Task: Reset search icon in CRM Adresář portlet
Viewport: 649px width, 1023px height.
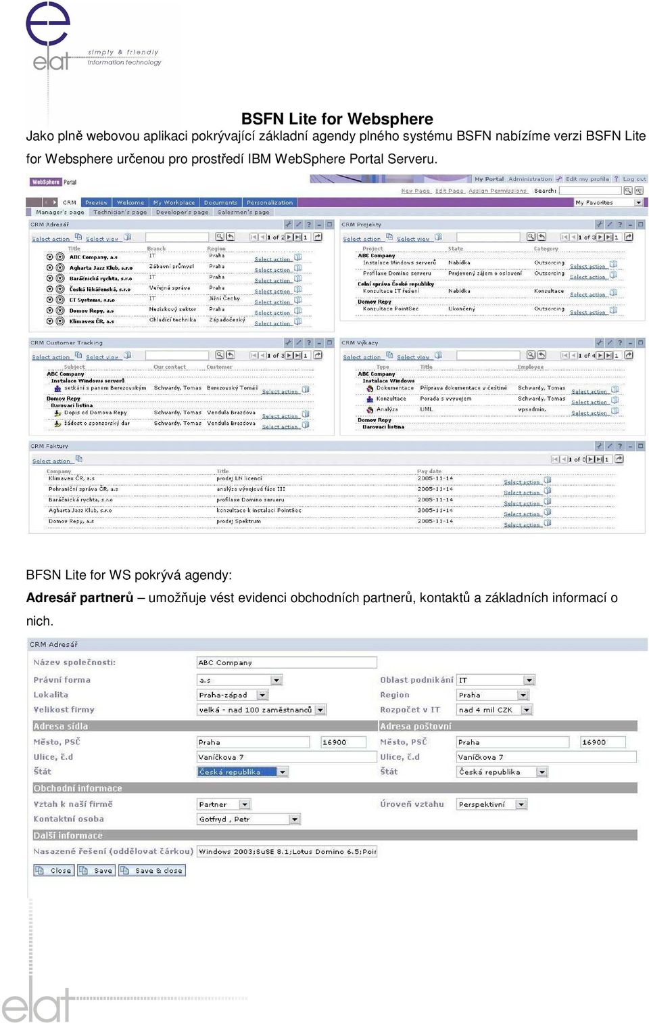Action: (x=231, y=237)
